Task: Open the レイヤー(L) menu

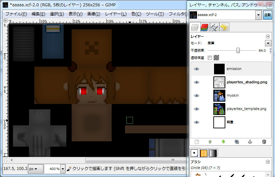Action: pyautogui.click(x=116, y=14)
